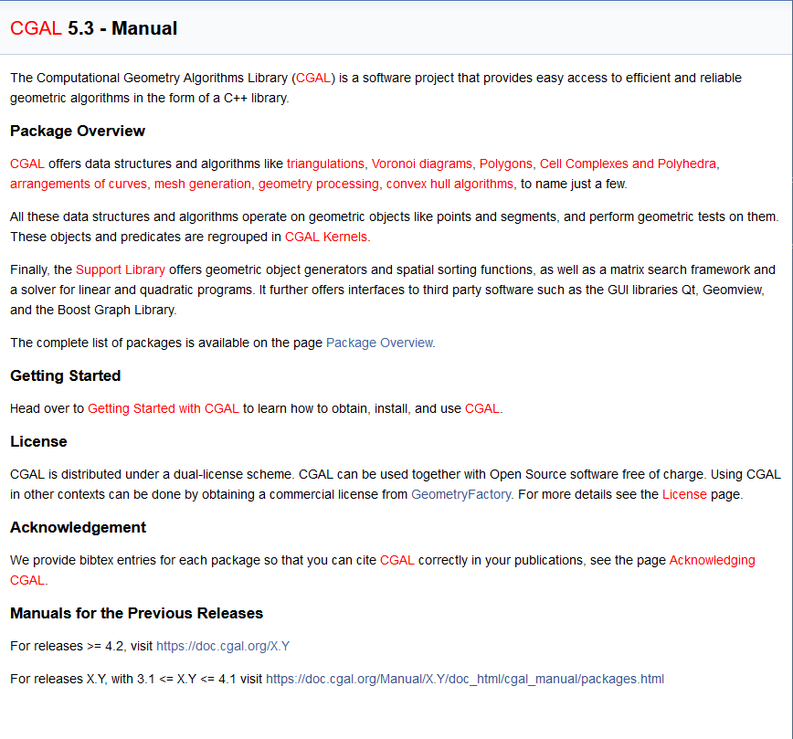Open Getting Started with CGAL link
The height and width of the screenshot is (739, 793).
coord(164,408)
